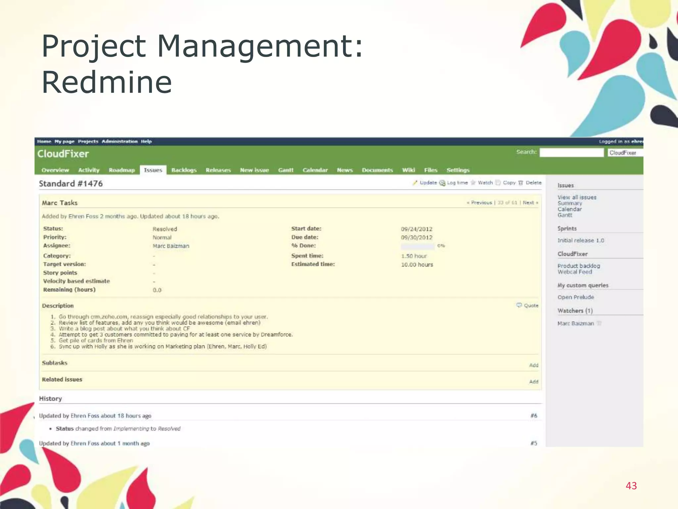Screen dimensions: 678x509
Task: Switch to the Calendar tab
Action: (x=315, y=170)
